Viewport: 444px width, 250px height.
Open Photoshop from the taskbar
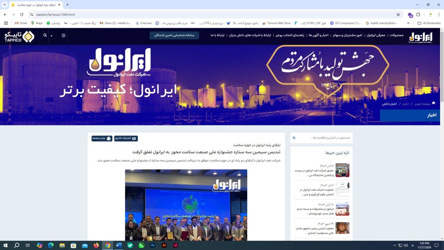[x=153, y=245]
